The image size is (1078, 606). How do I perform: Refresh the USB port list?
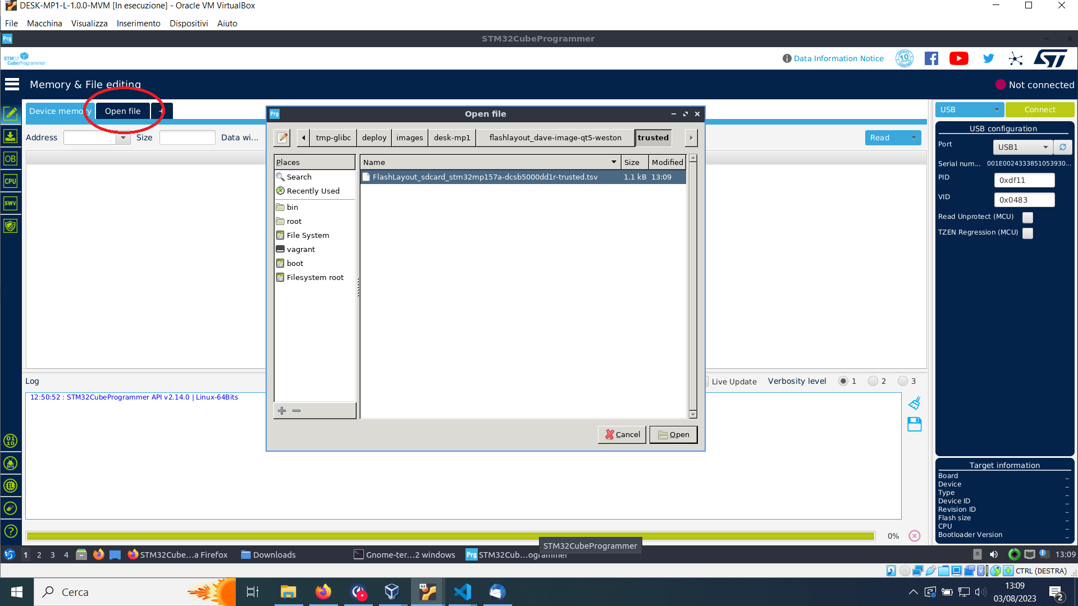click(x=1062, y=147)
